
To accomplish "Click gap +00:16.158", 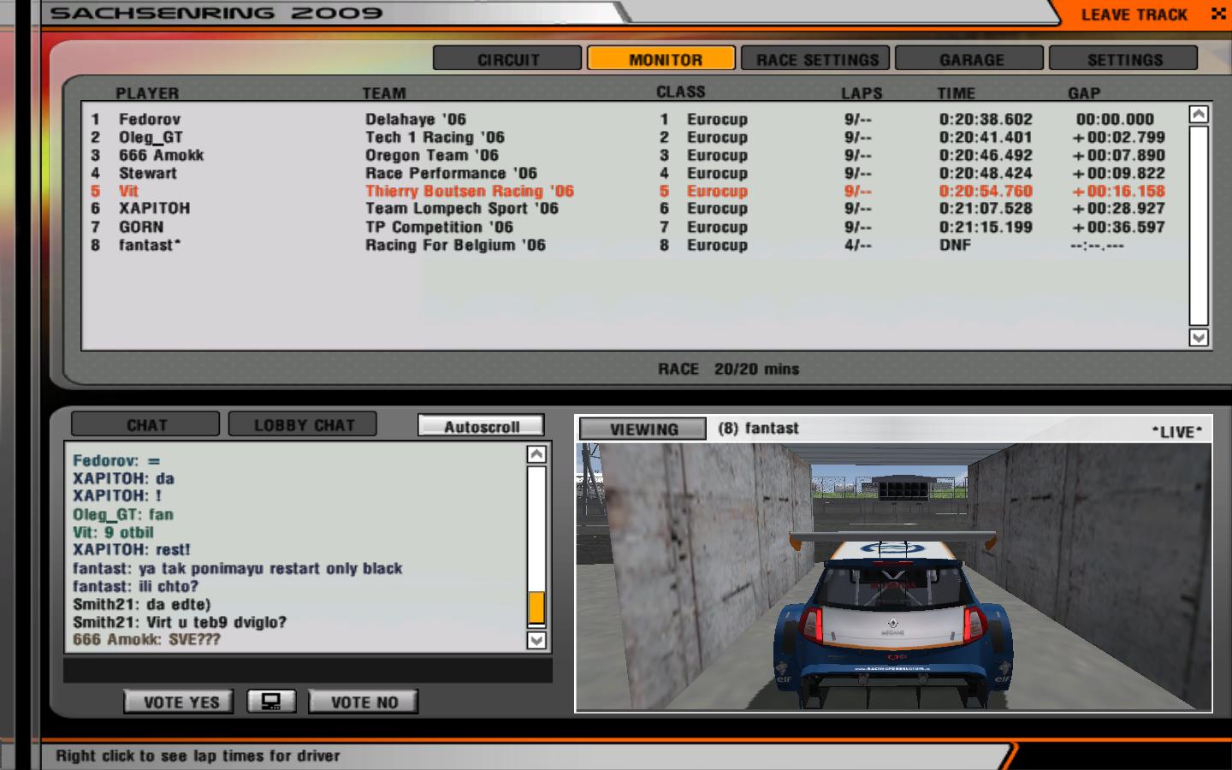I will tap(1119, 191).
